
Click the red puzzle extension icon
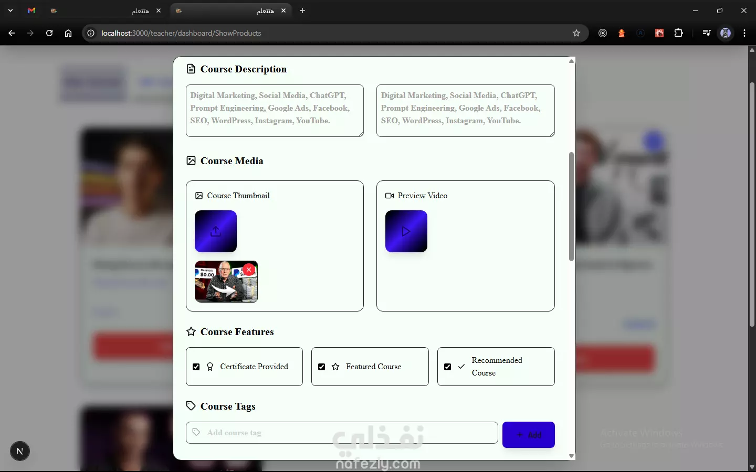(659, 33)
